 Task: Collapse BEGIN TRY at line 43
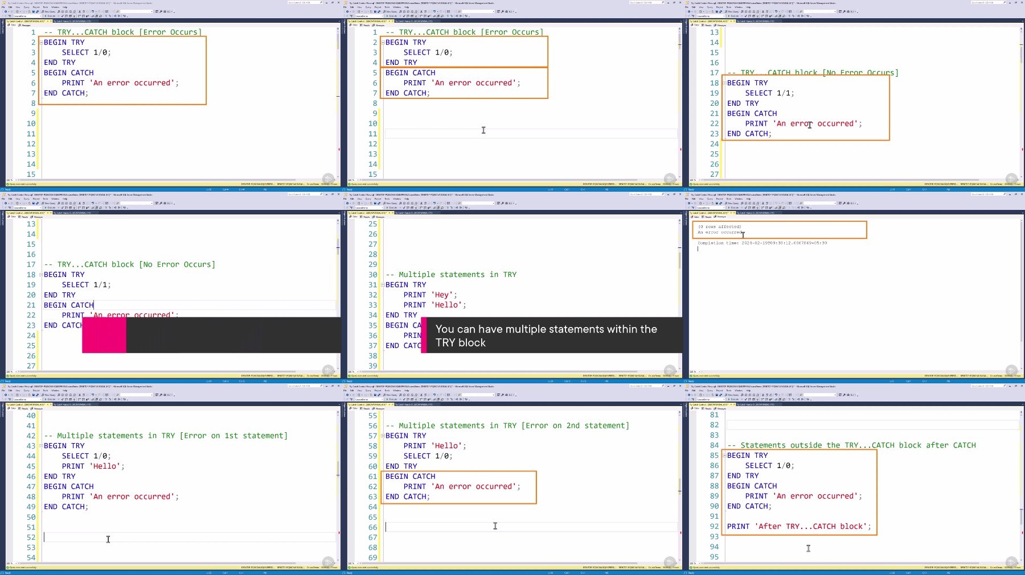click(x=41, y=446)
